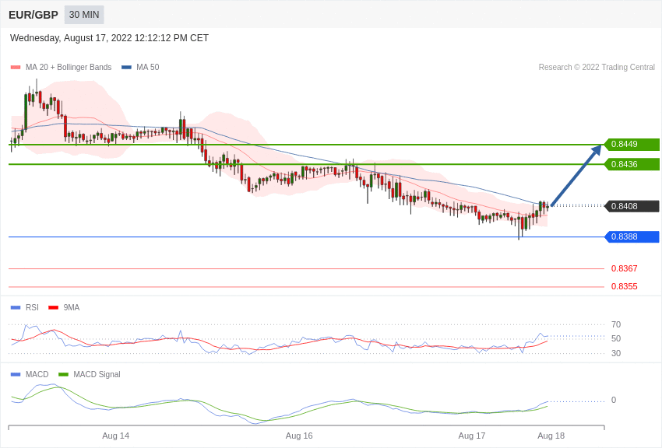The image size is (662, 448).
Task: Select the Aug 16 date axis label
Action: 299,436
